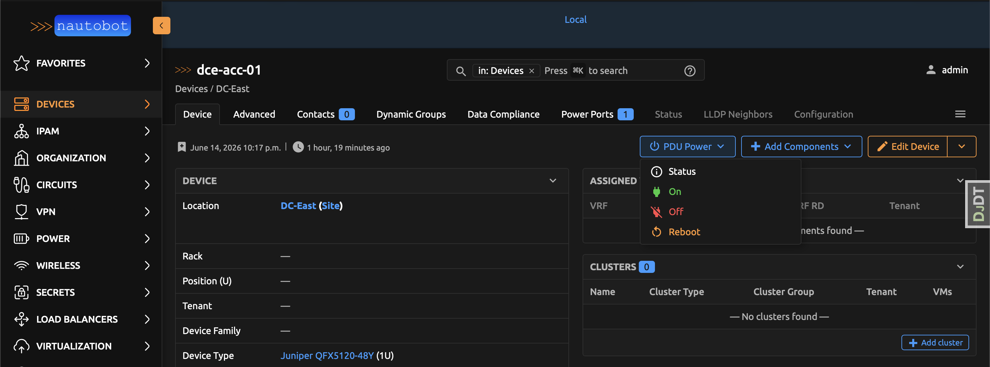Click the IPAM network icon
990x367 pixels.
pyautogui.click(x=22, y=131)
